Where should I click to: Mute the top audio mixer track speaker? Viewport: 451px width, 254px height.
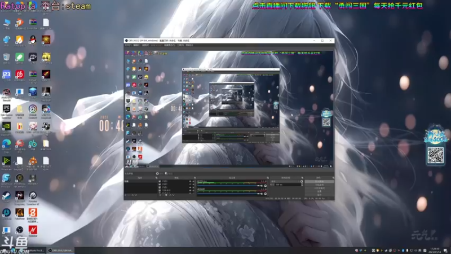pos(262,186)
